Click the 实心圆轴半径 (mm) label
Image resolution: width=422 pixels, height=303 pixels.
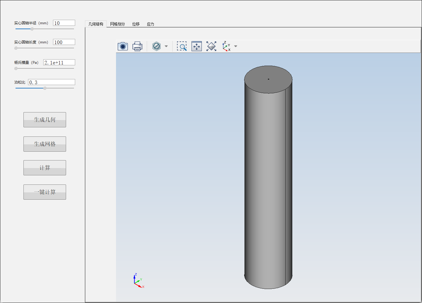(x=31, y=23)
